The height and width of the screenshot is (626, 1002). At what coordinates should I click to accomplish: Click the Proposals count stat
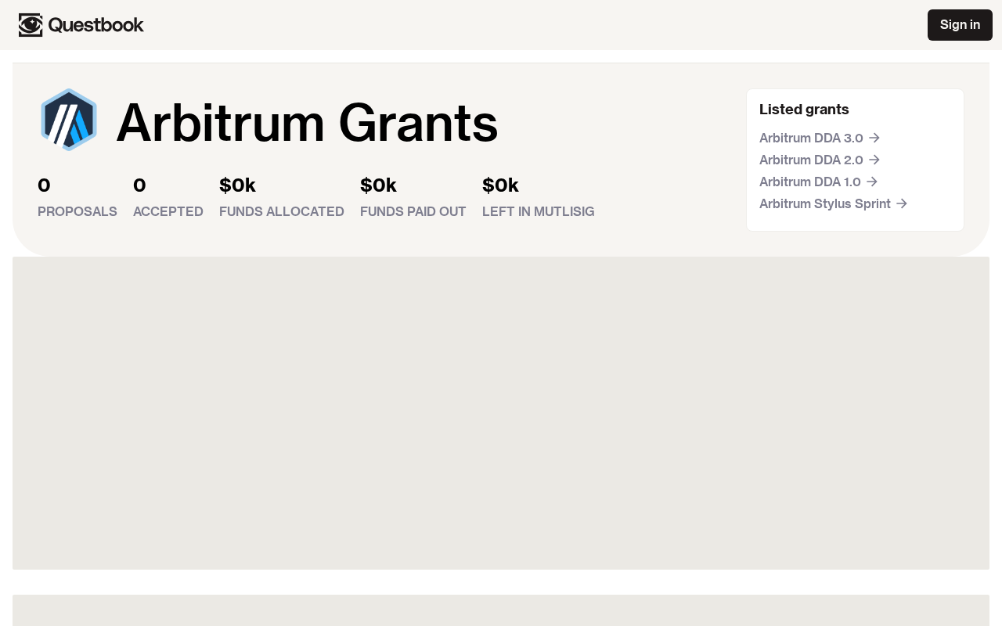pyautogui.click(x=45, y=185)
